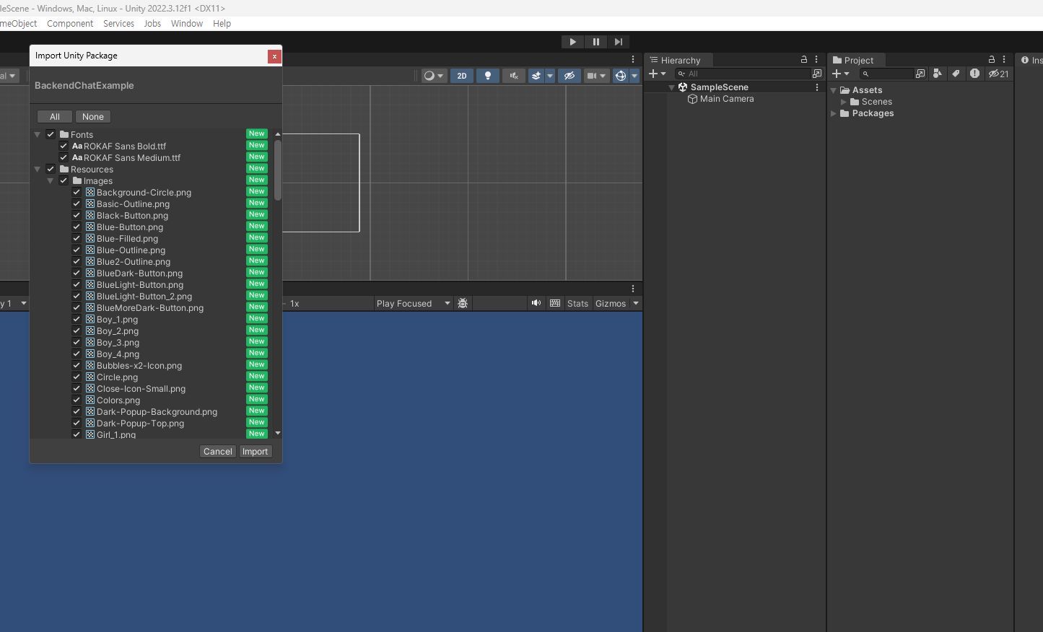This screenshot has height=632, width=1043.
Task: Lock the Hierarchy panel
Action: pos(804,60)
